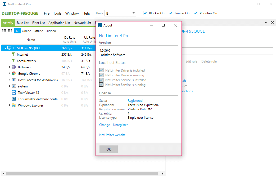Select the TeamViewer 13 row name
The height and width of the screenshot is (177, 277).
coord(29,92)
